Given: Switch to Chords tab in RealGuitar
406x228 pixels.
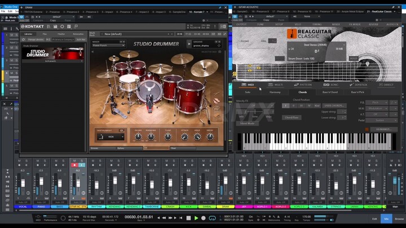Looking at the screenshot, I should click(302, 92).
